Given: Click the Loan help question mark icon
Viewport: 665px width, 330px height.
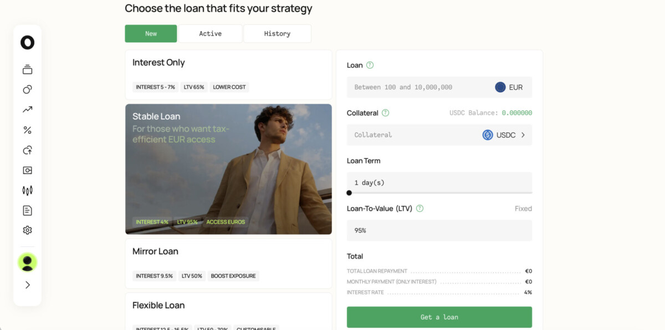Looking at the screenshot, I should pos(370,65).
